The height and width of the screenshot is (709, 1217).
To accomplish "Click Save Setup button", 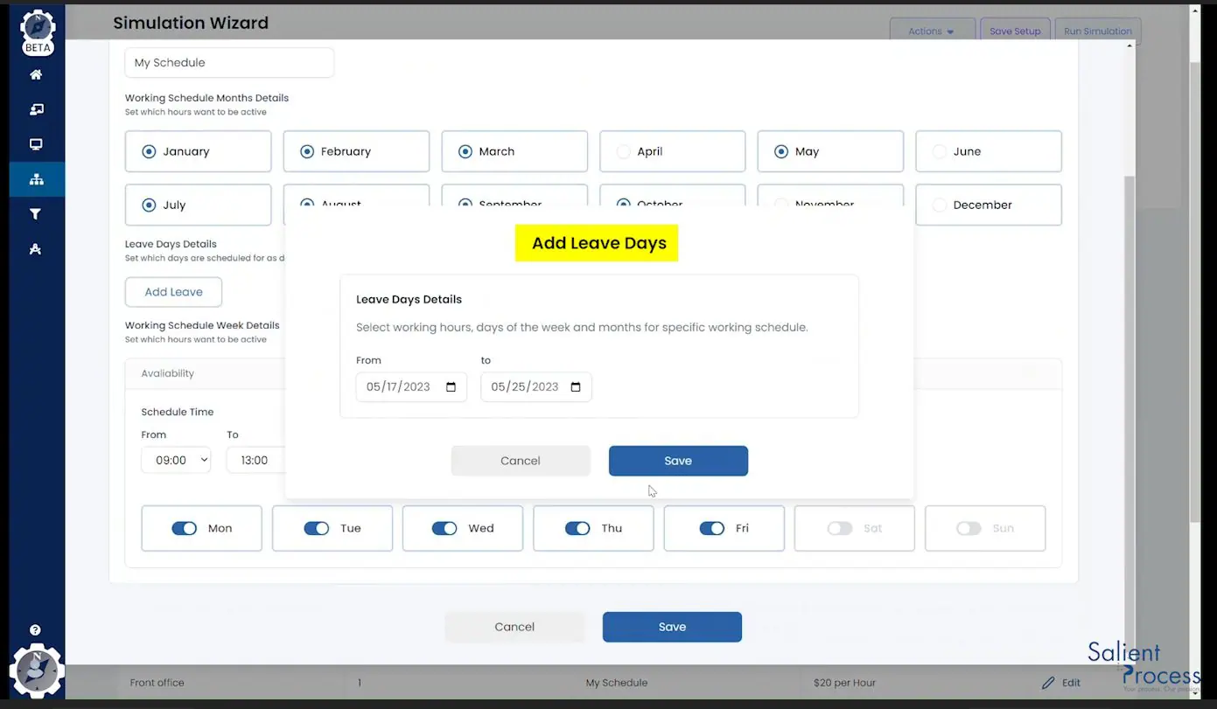I will click(x=1015, y=31).
